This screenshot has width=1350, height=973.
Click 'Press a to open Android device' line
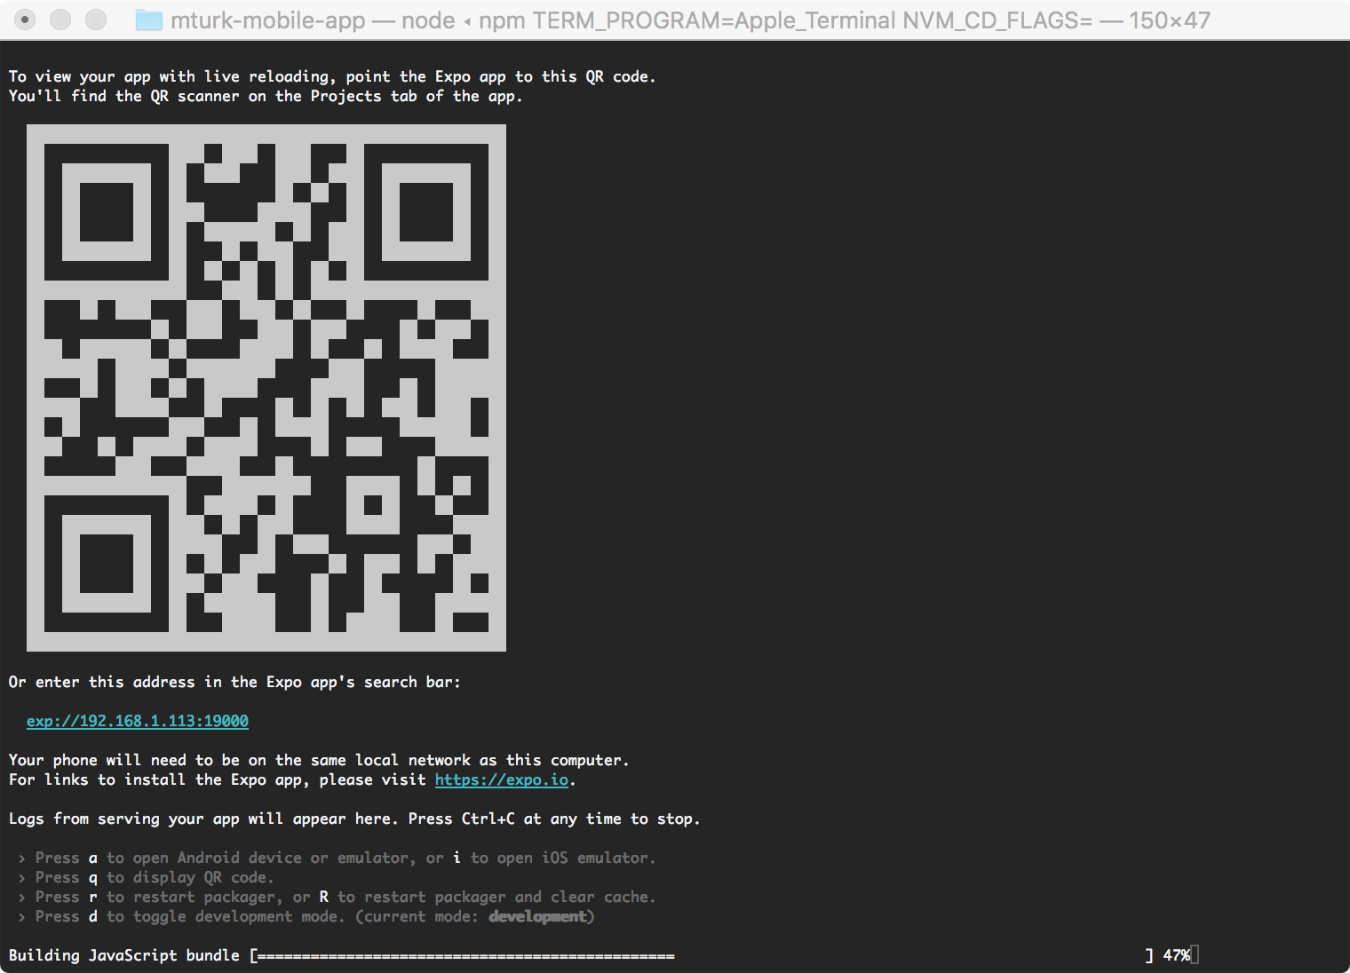click(337, 858)
